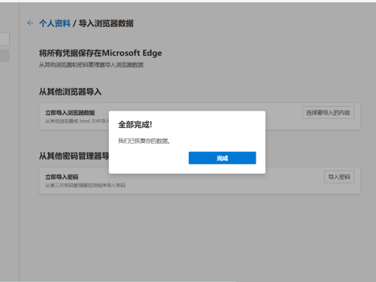376x282 pixels.
Task: Click the 从其他浏览器导入 section heading
Action: pos(70,92)
